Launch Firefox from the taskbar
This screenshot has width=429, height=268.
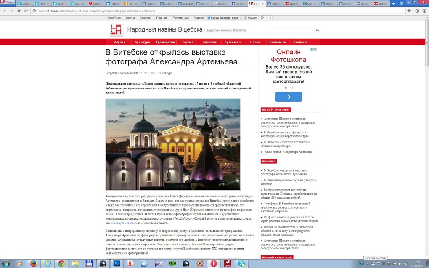(x=34, y=263)
